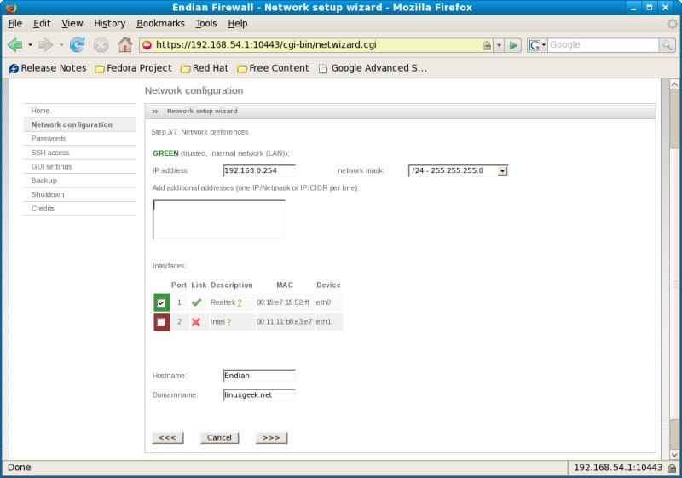Image resolution: width=682 pixels, height=478 pixels.
Task: Click the vertical scrollbar down arrow
Action: click(674, 455)
